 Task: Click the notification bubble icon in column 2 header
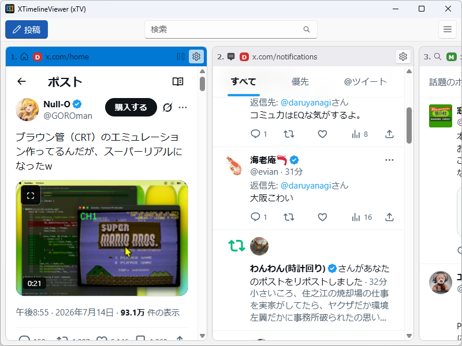[x=232, y=57]
